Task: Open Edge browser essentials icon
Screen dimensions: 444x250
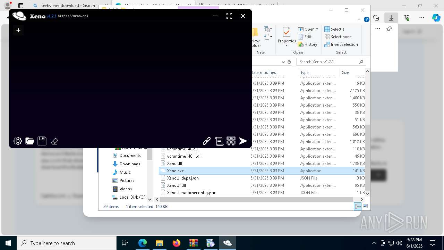Action: pos(407,18)
